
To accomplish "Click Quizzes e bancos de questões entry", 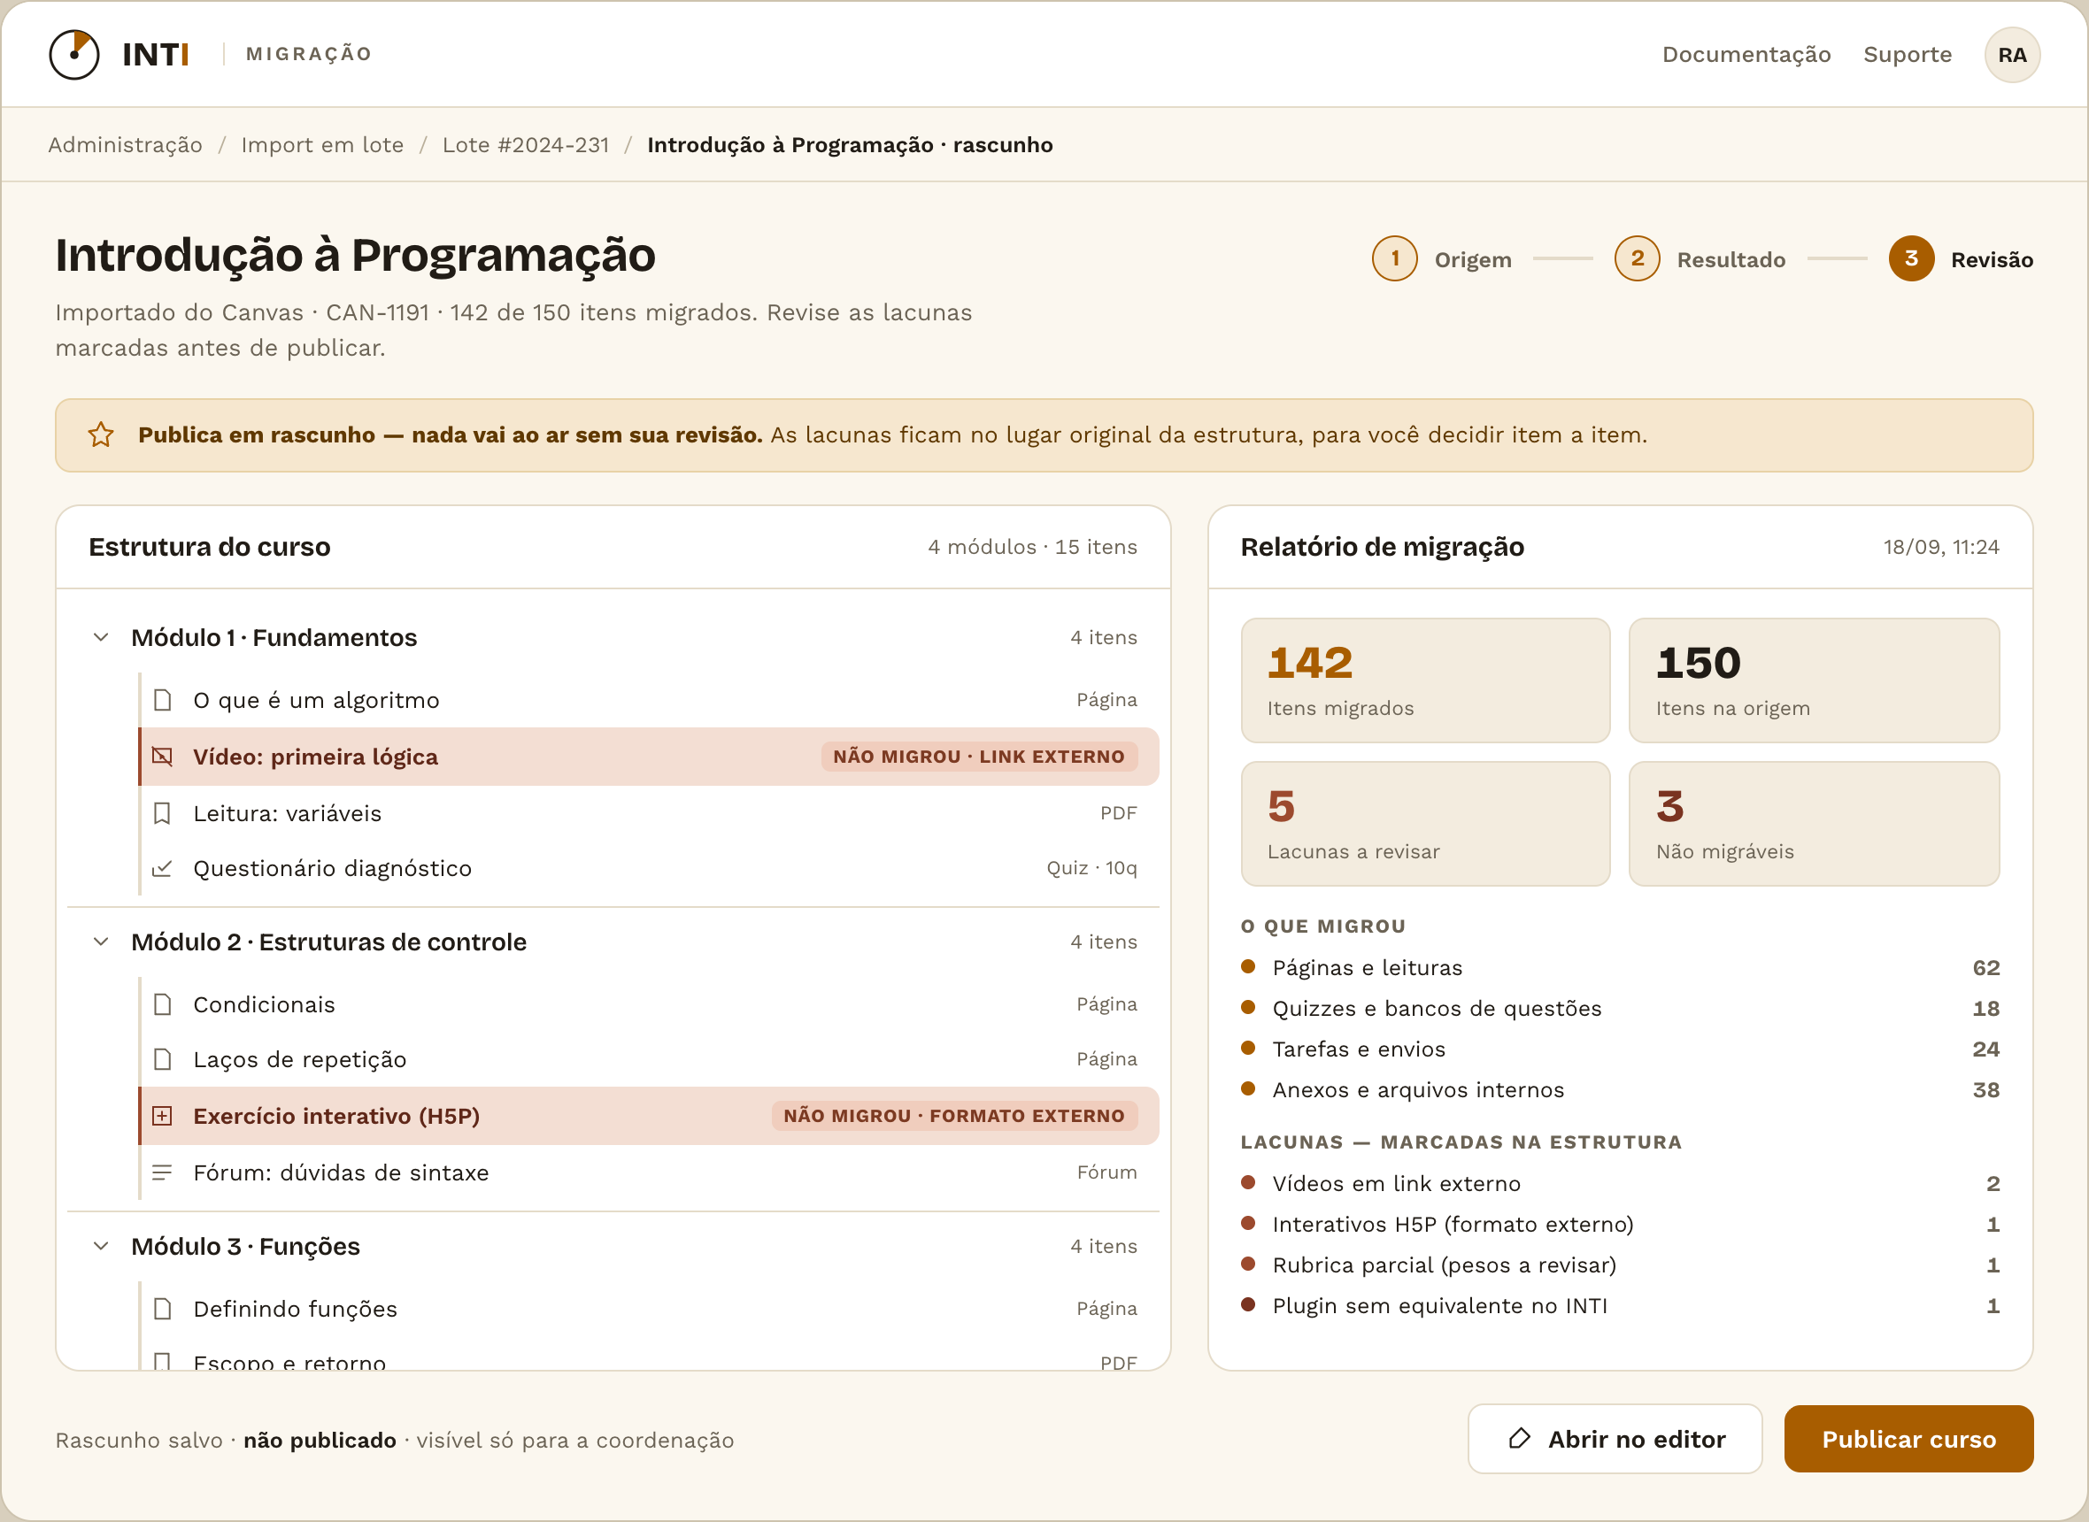I will point(1620,1009).
